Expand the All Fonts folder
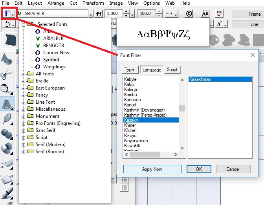 pos(24,74)
